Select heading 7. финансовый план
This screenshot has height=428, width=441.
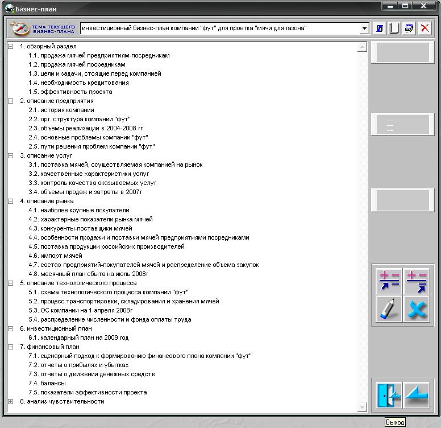[x=49, y=347]
